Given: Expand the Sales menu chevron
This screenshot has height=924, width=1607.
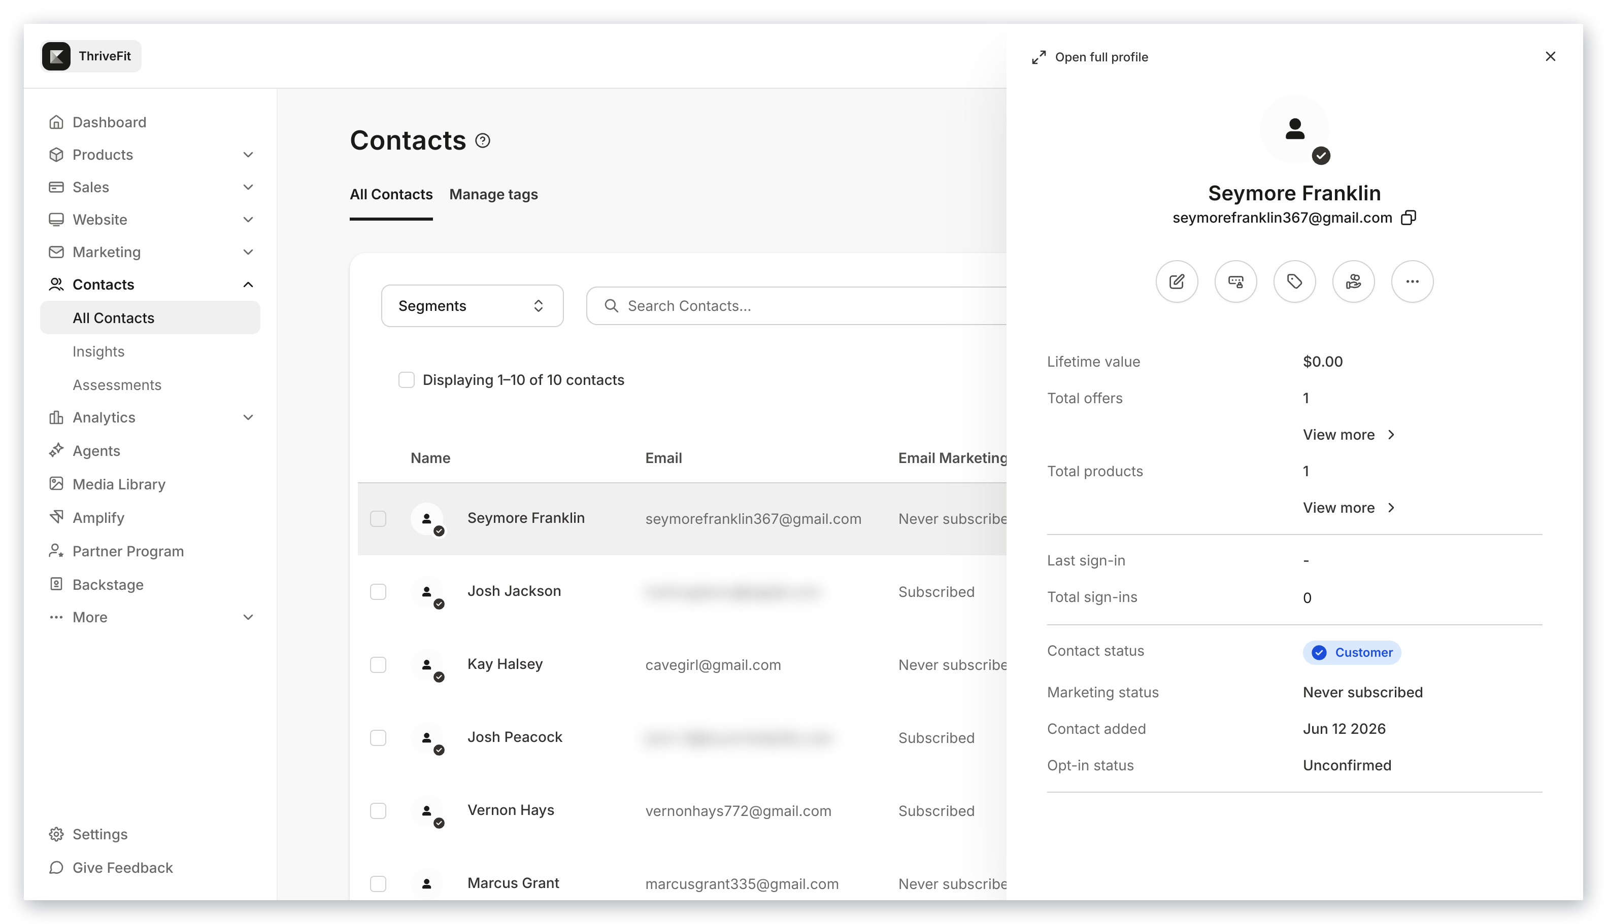Looking at the screenshot, I should pyautogui.click(x=248, y=187).
